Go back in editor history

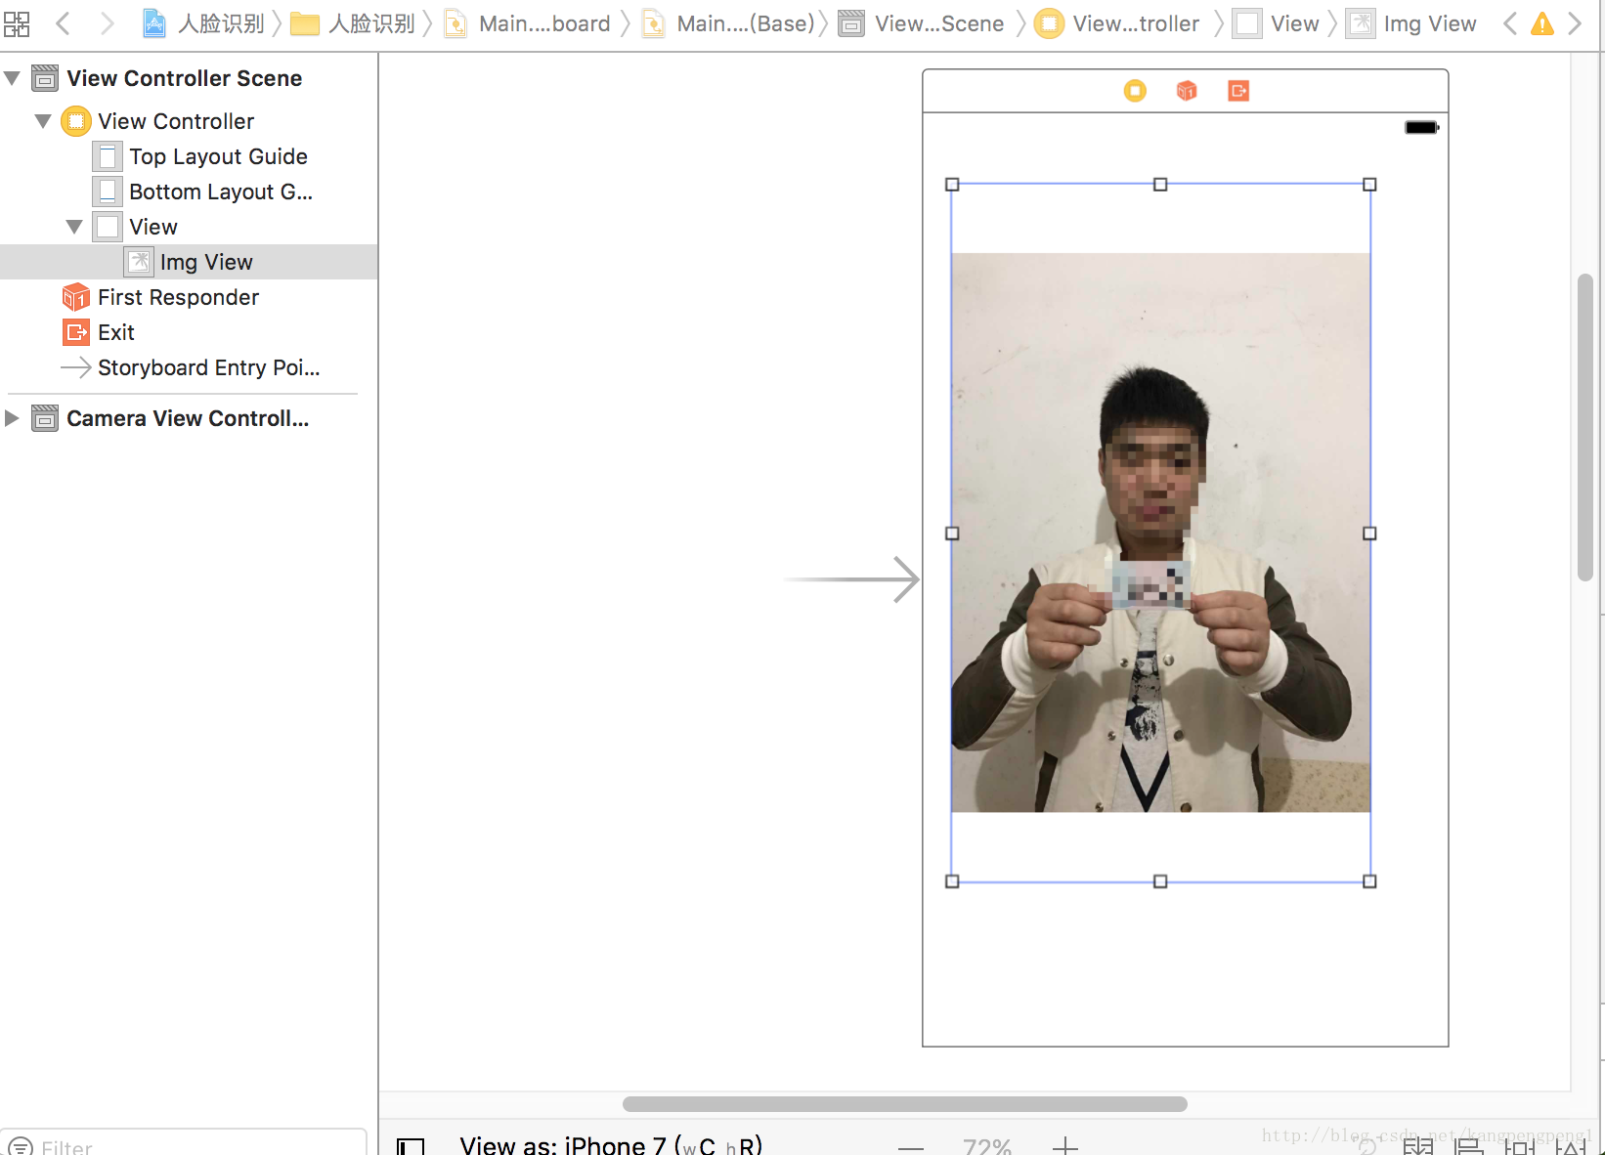64,23
